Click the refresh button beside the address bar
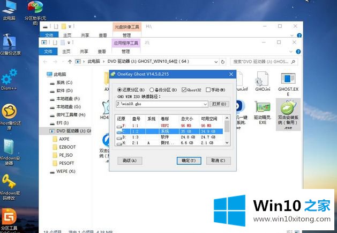 [x=223, y=62]
